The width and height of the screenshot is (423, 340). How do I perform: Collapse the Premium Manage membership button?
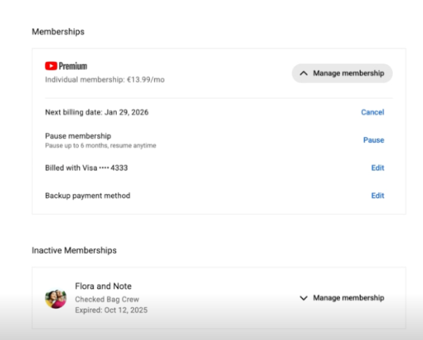point(342,73)
